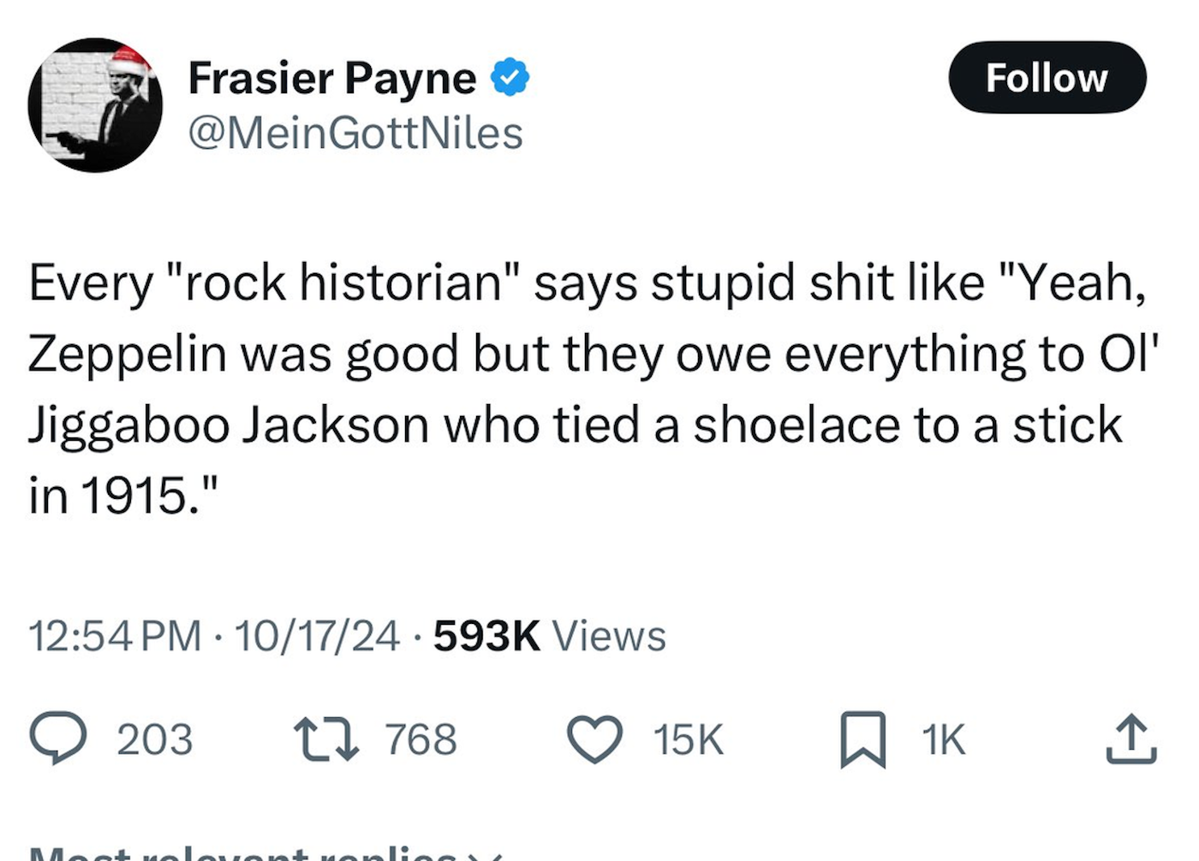This screenshot has height=861, width=1199.
Task: Like the post with the heart icon
Action: click(x=595, y=739)
